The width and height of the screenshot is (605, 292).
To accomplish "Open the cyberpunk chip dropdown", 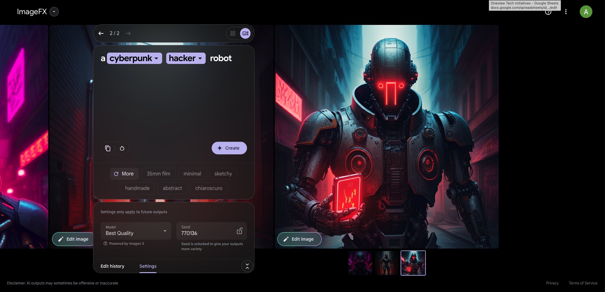I will [134, 58].
